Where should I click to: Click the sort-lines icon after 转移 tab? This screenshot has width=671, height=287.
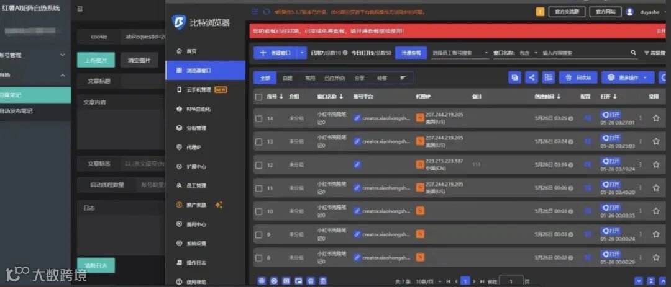tap(403, 77)
